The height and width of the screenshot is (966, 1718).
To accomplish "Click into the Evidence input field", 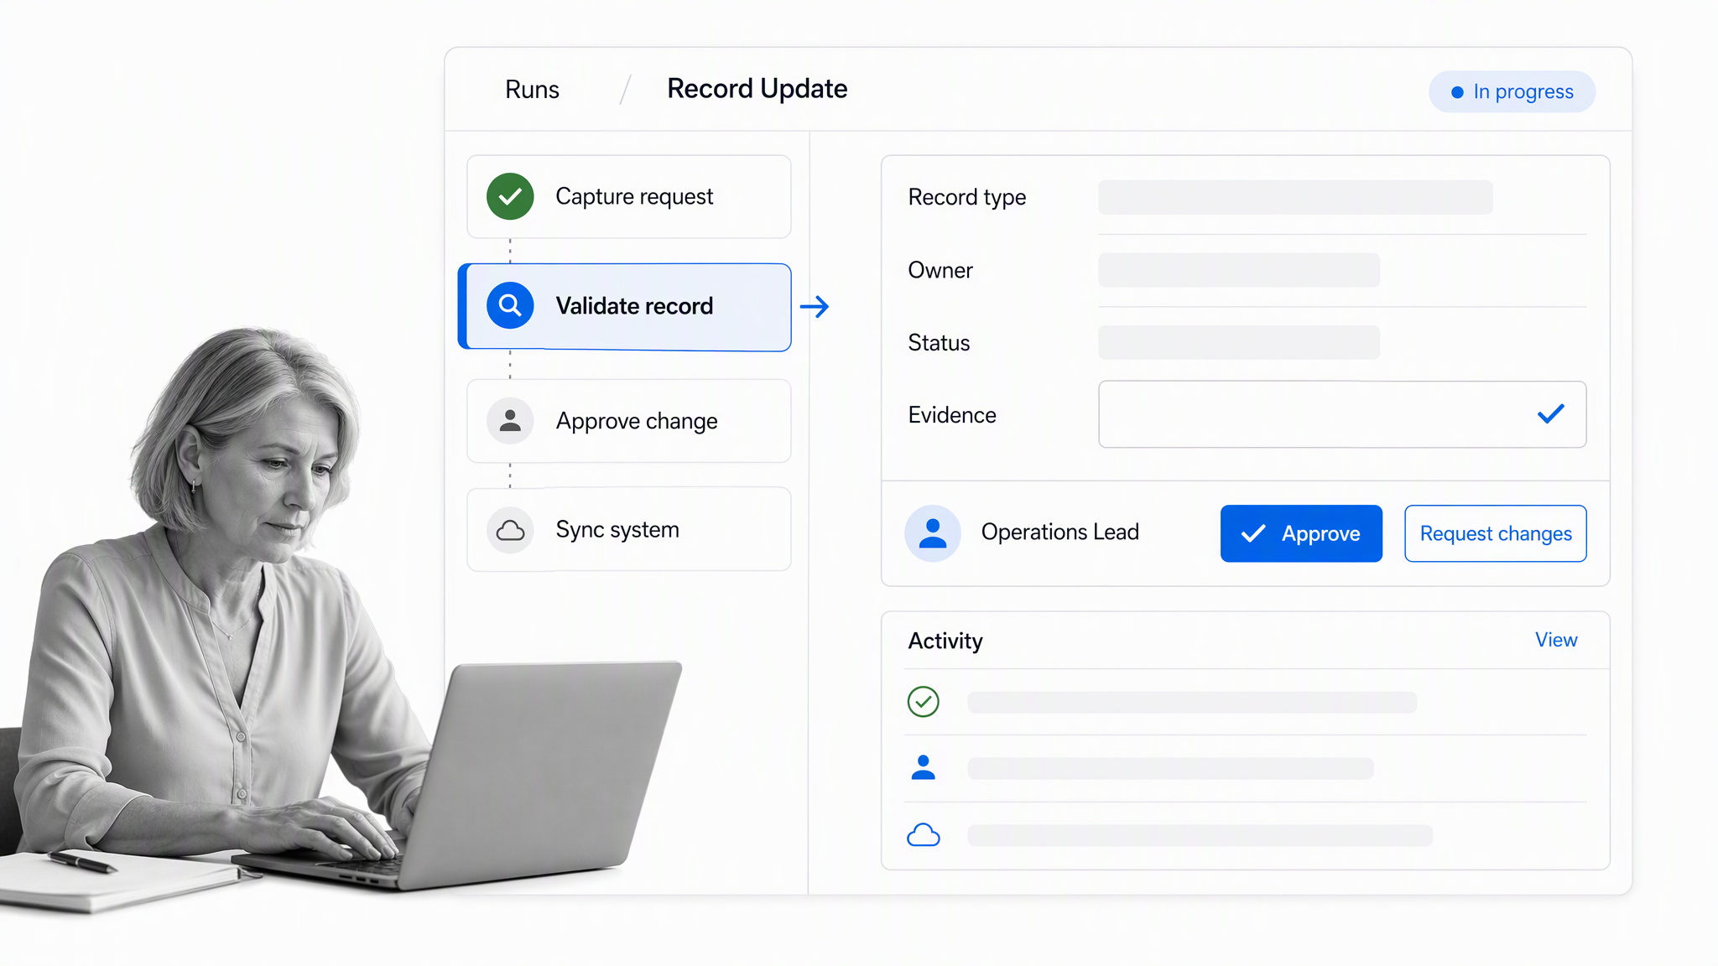I will click(x=1342, y=414).
